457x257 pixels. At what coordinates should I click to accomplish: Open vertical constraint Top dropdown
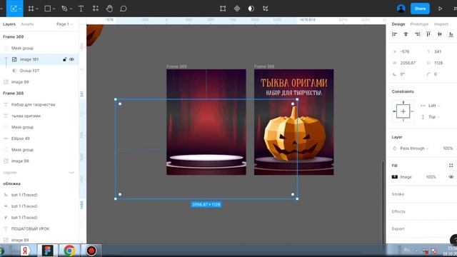[433, 117]
